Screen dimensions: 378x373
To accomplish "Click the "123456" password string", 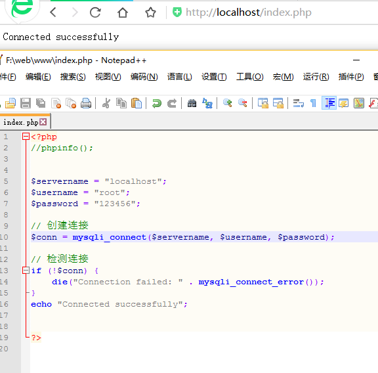I will pyautogui.click(x=115, y=204).
